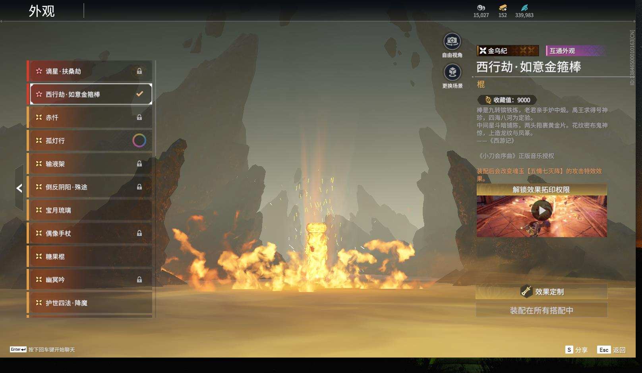The height and width of the screenshot is (373, 642).
Task: Click Esc 返回 to go back
Action: 611,350
